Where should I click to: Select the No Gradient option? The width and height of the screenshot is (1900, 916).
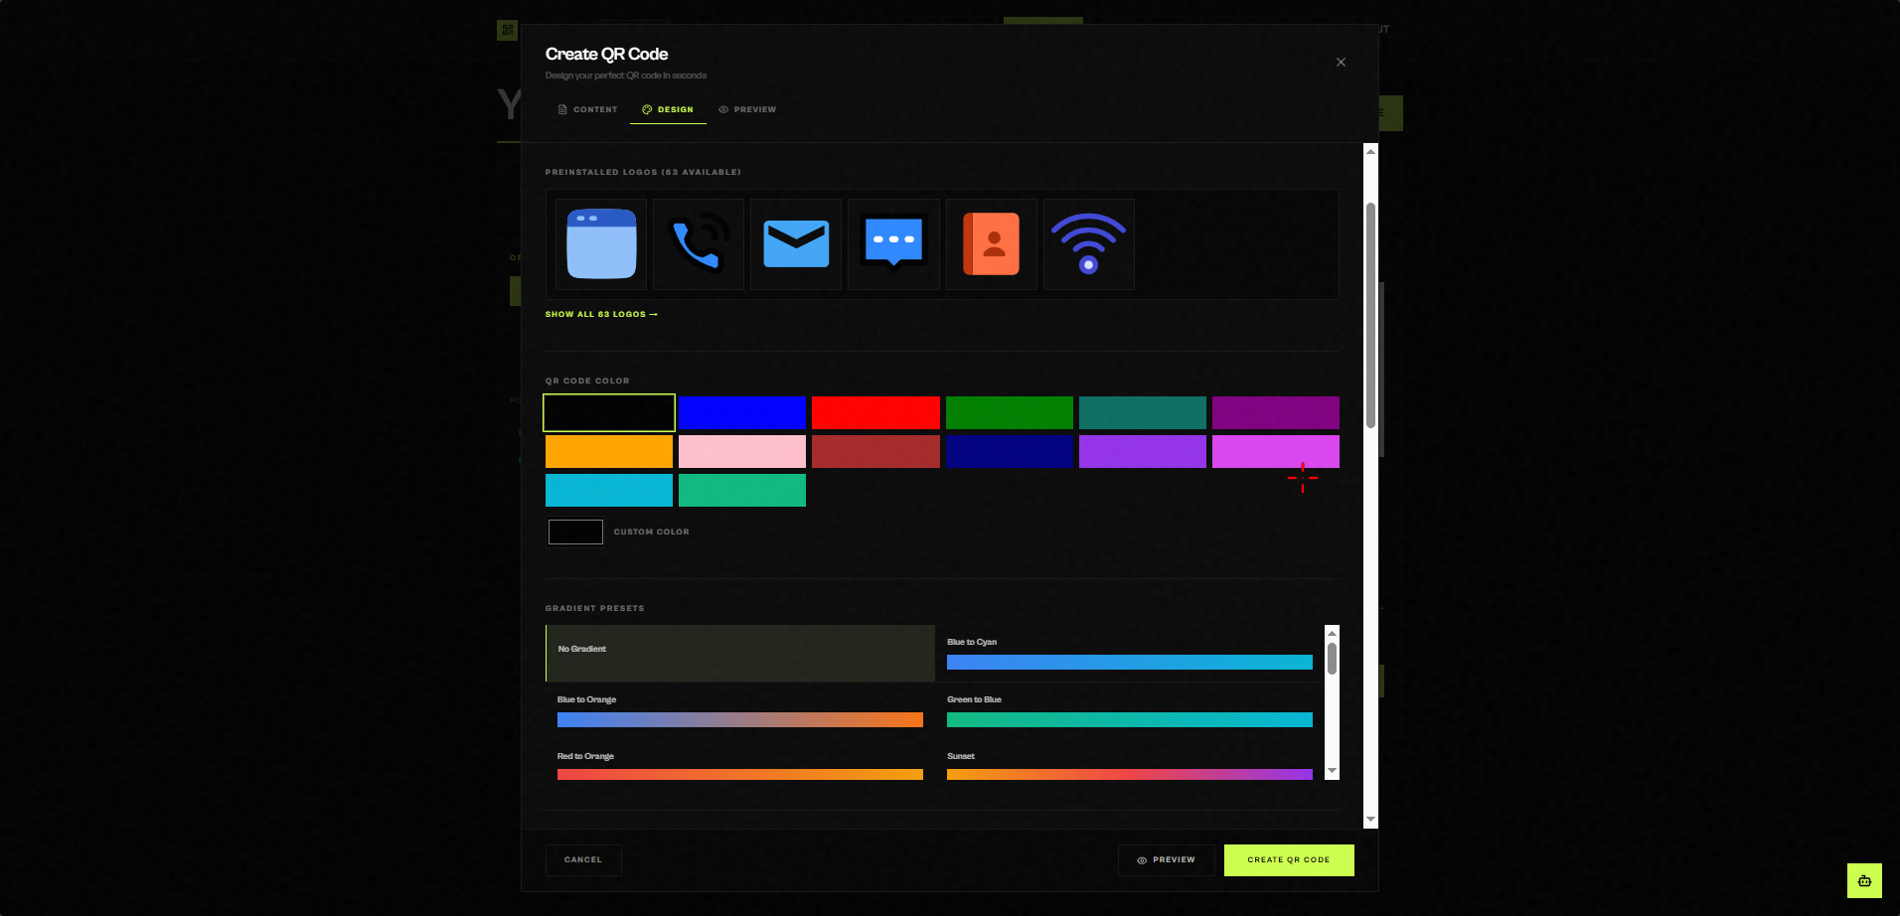(739, 653)
